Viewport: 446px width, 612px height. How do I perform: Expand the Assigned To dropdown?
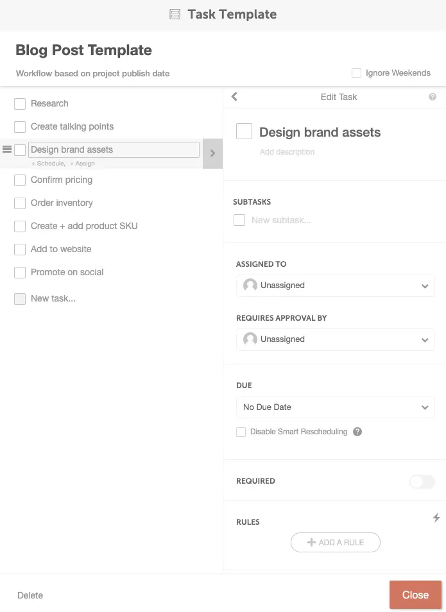click(x=336, y=285)
